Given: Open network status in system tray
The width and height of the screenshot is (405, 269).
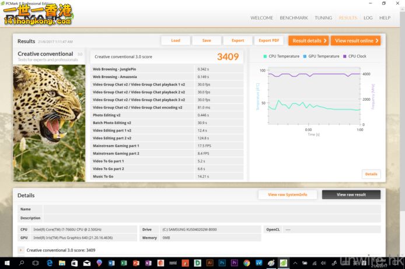Looking at the screenshot, I should 315,263.
